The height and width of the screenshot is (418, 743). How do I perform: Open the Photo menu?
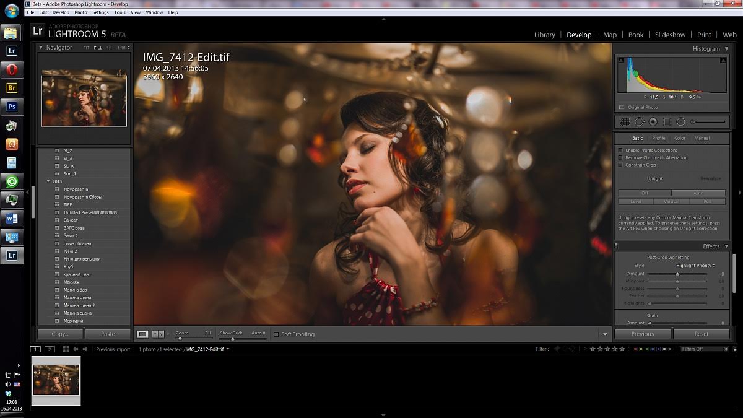pos(80,12)
